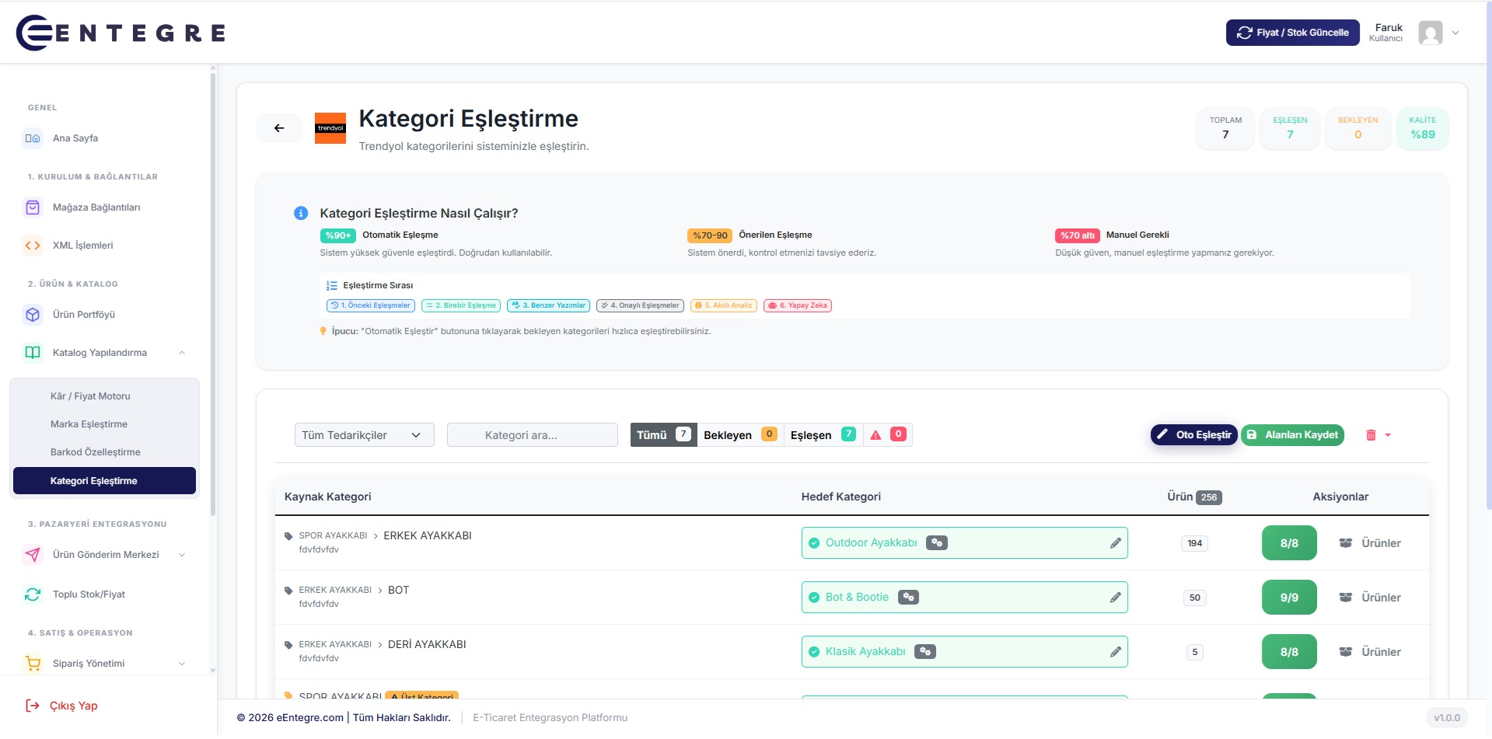Click the Ürün Gönderim Merkezi paper-plane icon
The height and width of the screenshot is (739, 1492).
point(33,555)
